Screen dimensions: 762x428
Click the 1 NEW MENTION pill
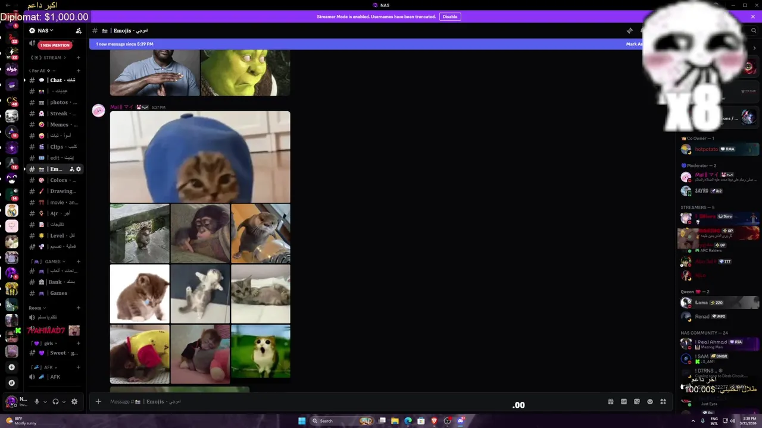(x=55, y=45)
